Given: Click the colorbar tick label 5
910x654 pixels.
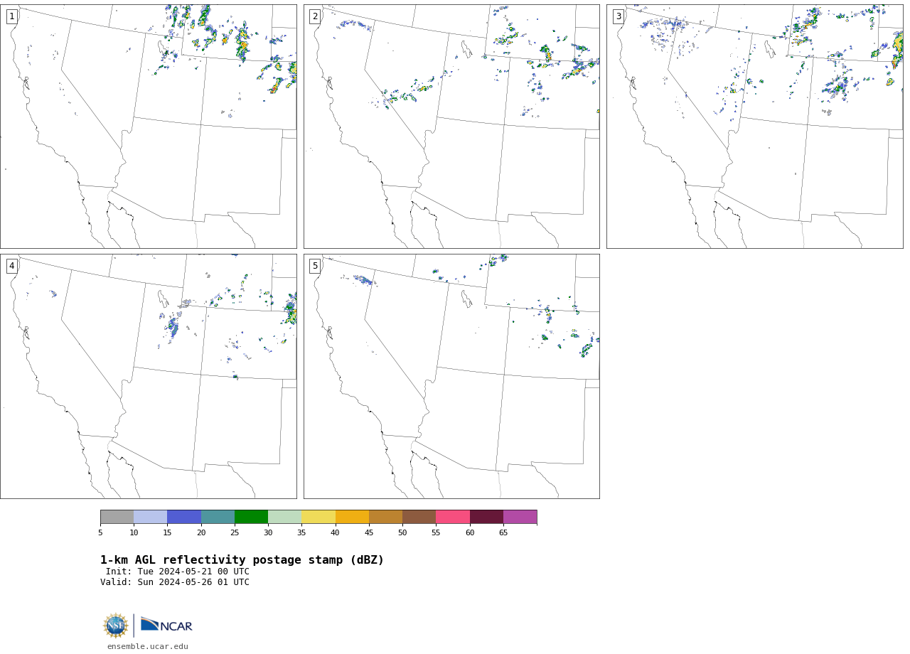Looking at the screenshot, I should click(x=100, y=532).
